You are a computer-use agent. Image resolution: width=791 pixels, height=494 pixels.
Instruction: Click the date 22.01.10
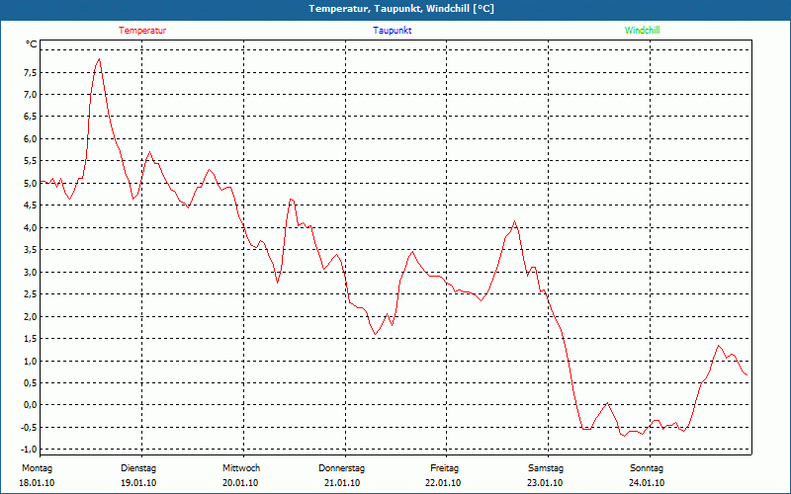[443, 483]
